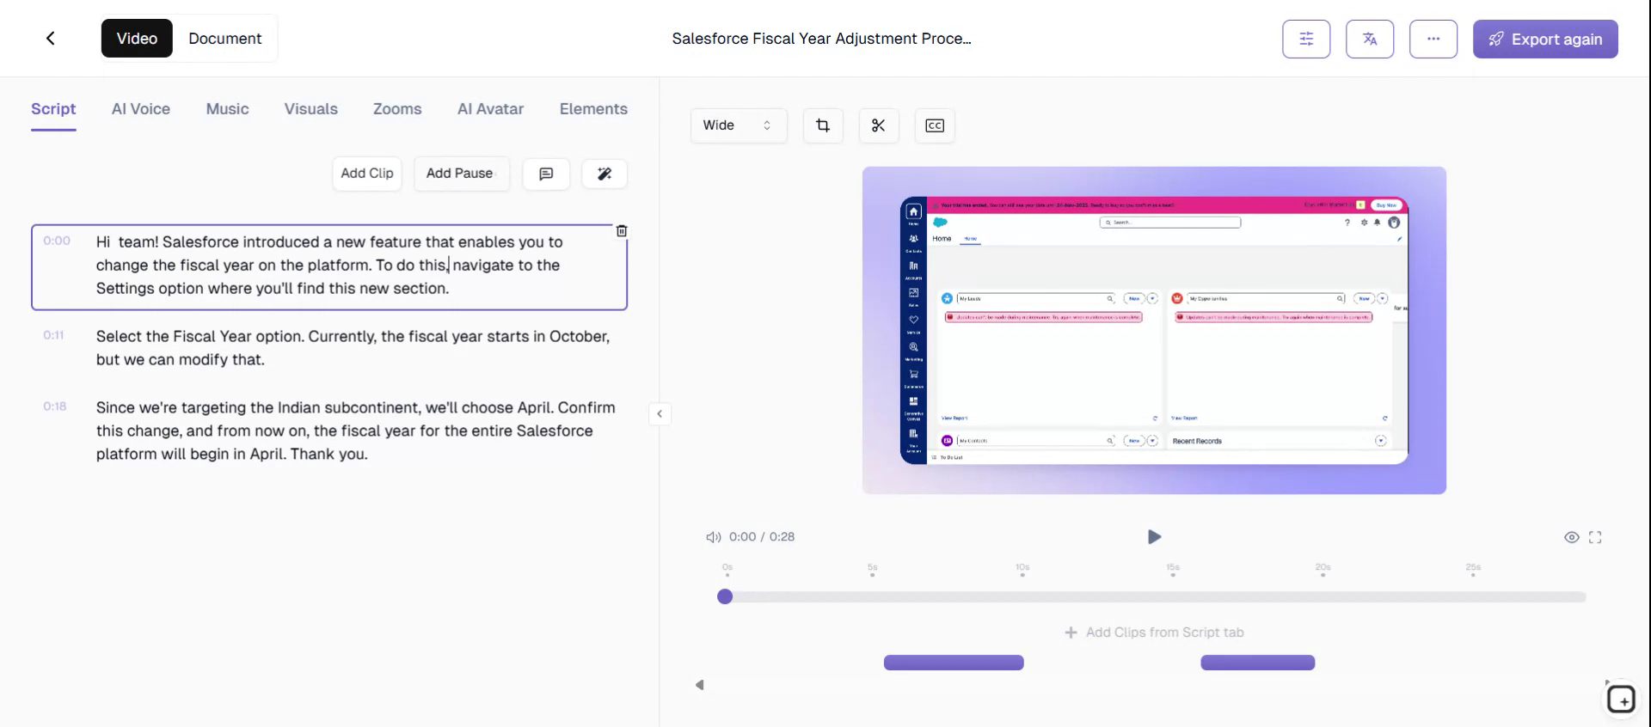Screen dimensions: 1651x727
Task: Open the translate language icon
Action: click(1370, 39)
